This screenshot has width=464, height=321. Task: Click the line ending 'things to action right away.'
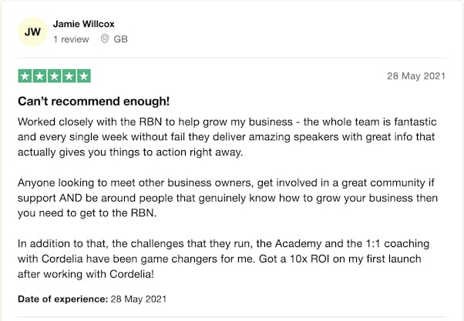click(130, 152)
